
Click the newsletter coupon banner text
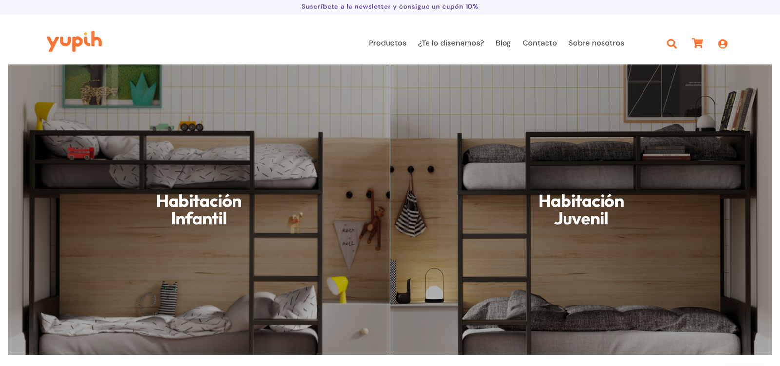click(390, 7)
